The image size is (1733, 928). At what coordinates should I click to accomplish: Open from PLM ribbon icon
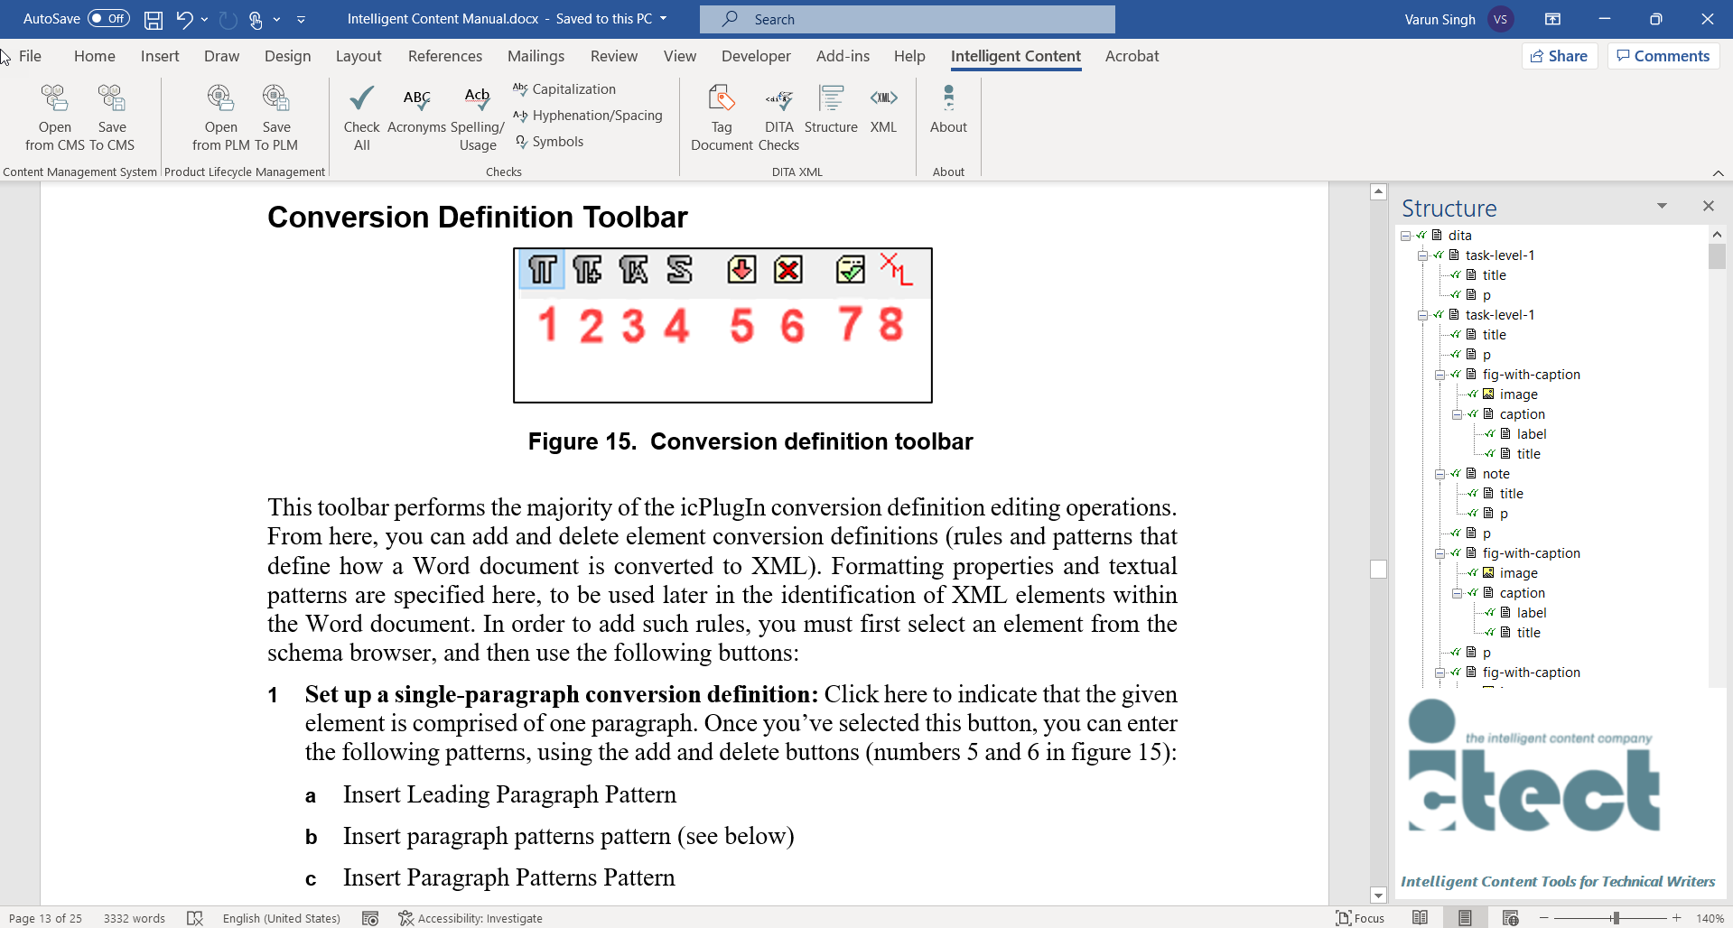(220, 117)
